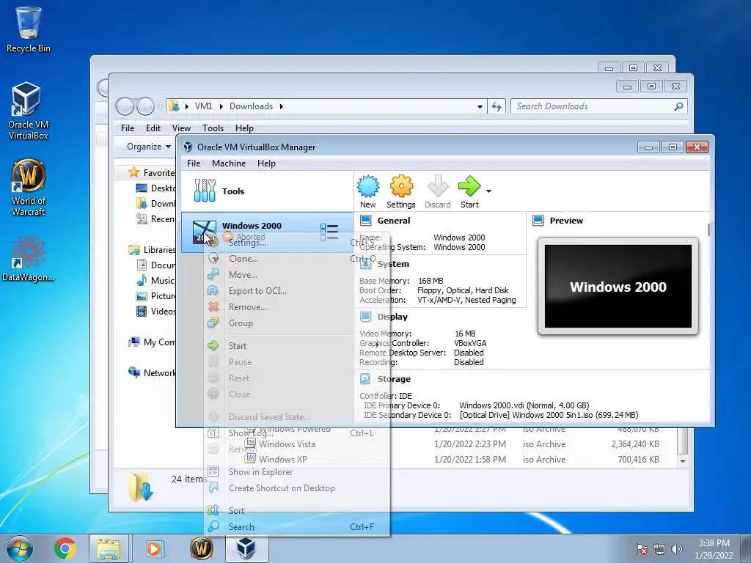Screen dimensions: 751x563
Task: Click the Oracle VM VirtualBox desktop icon
Action: click(29, 110)
